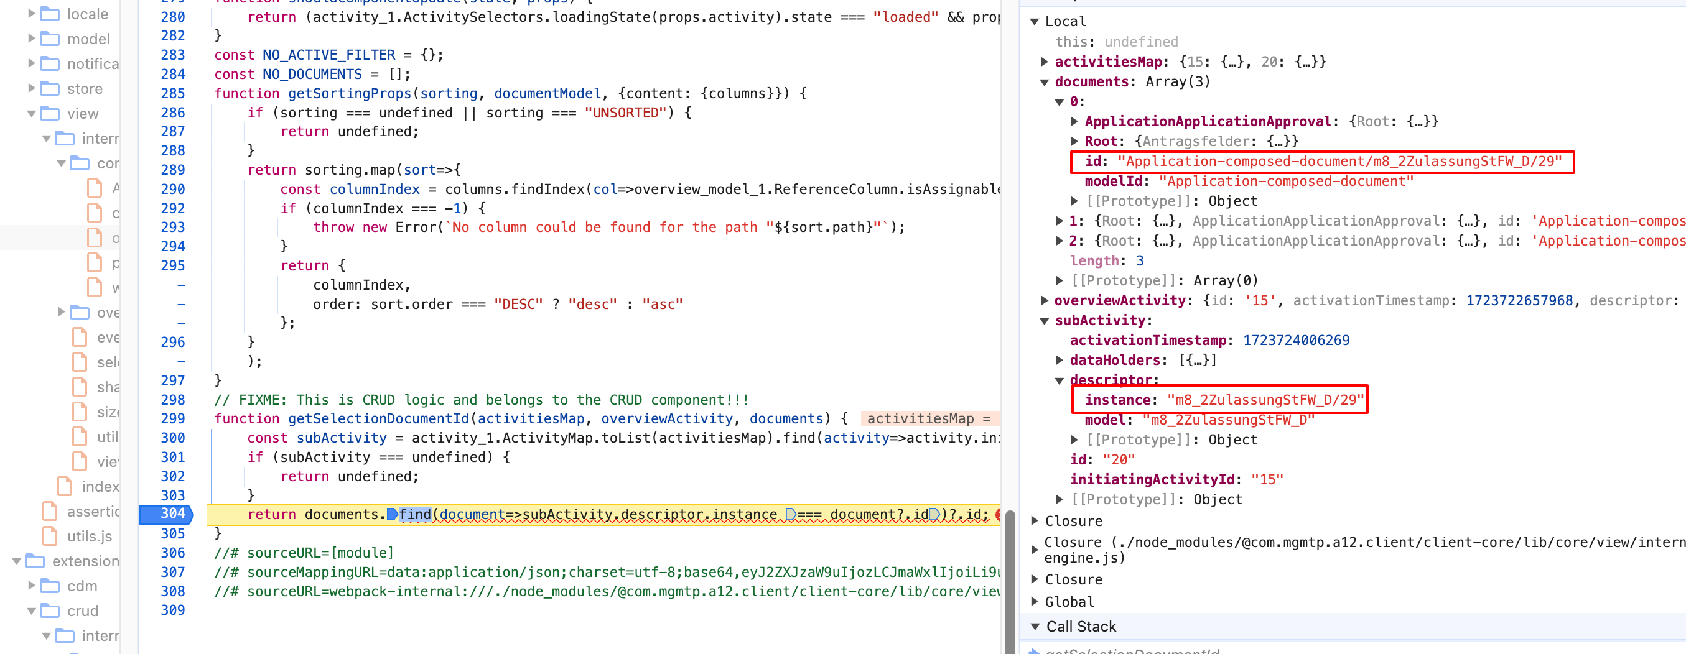Expand the Global scope section

pos(1035,601)
